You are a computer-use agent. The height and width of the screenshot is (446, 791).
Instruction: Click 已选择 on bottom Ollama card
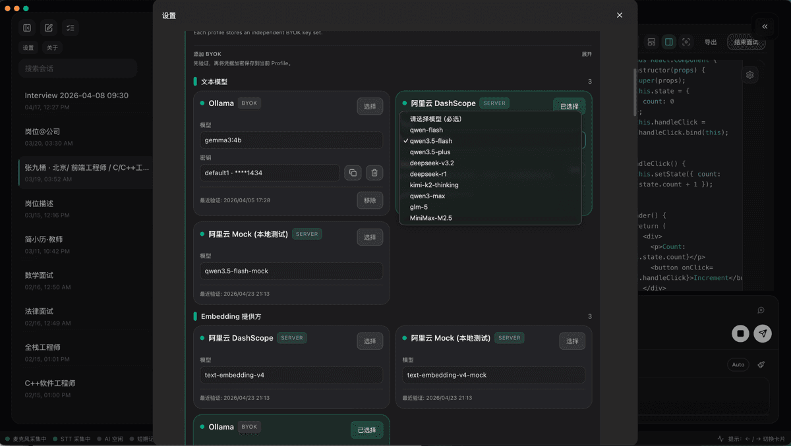[366, 430]
